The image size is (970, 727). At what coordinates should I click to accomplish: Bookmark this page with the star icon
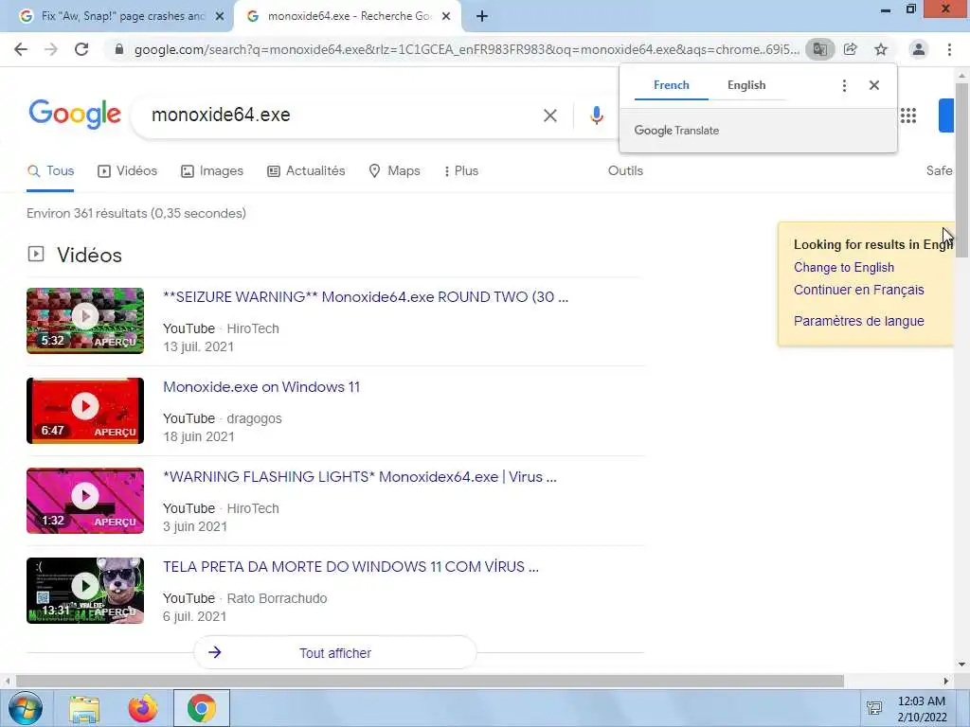(x=881, y=49)
